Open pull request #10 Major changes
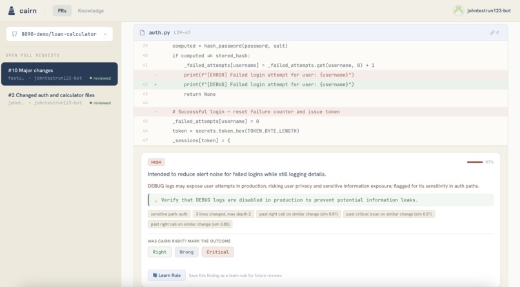Image resolution: width=520 pixels, height=287 pixels. (59, 74)
